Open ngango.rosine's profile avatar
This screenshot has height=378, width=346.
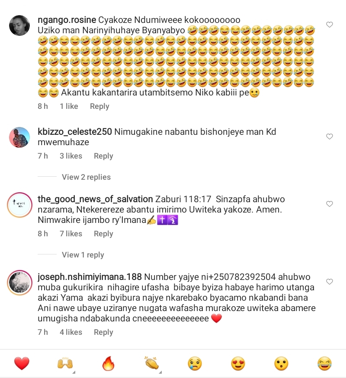coord(19,25)
